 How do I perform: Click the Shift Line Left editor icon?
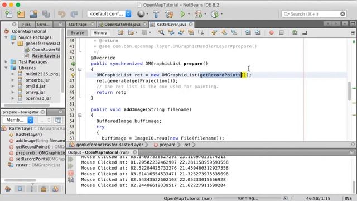point(248,33)
